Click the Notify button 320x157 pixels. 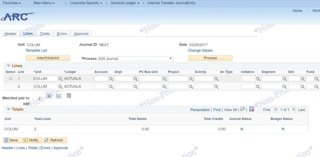(32, 140)
